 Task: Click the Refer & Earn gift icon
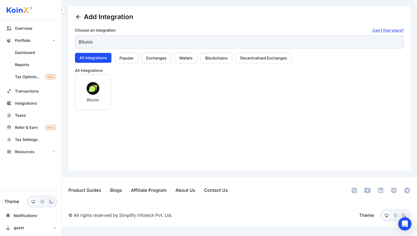[9, 127]
